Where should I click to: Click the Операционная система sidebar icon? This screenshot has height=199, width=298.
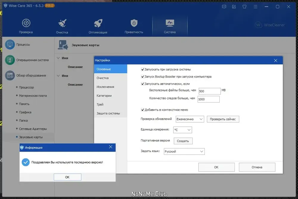10,60
